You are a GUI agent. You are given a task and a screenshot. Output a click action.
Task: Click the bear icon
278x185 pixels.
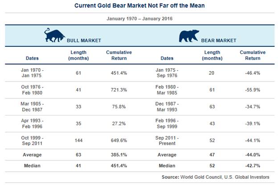(x=189, y=36)
